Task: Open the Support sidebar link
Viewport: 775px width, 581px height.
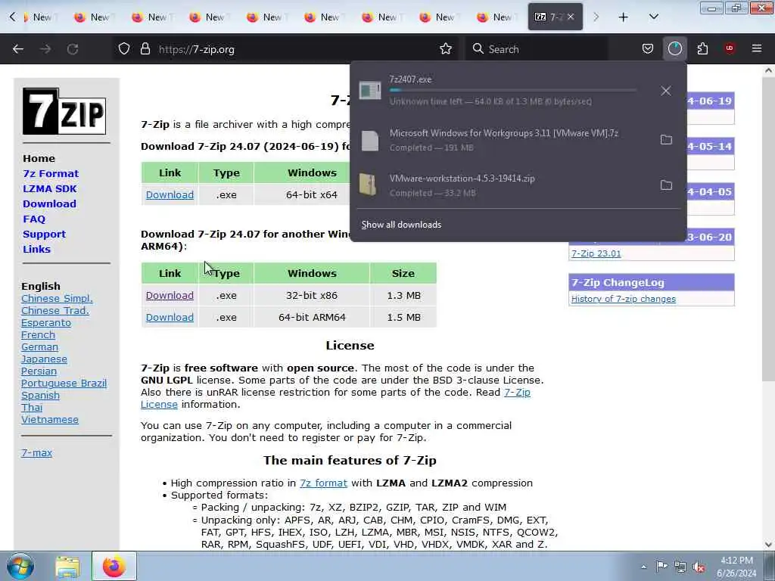Action: pyautogui.click(x=44, y=235)
